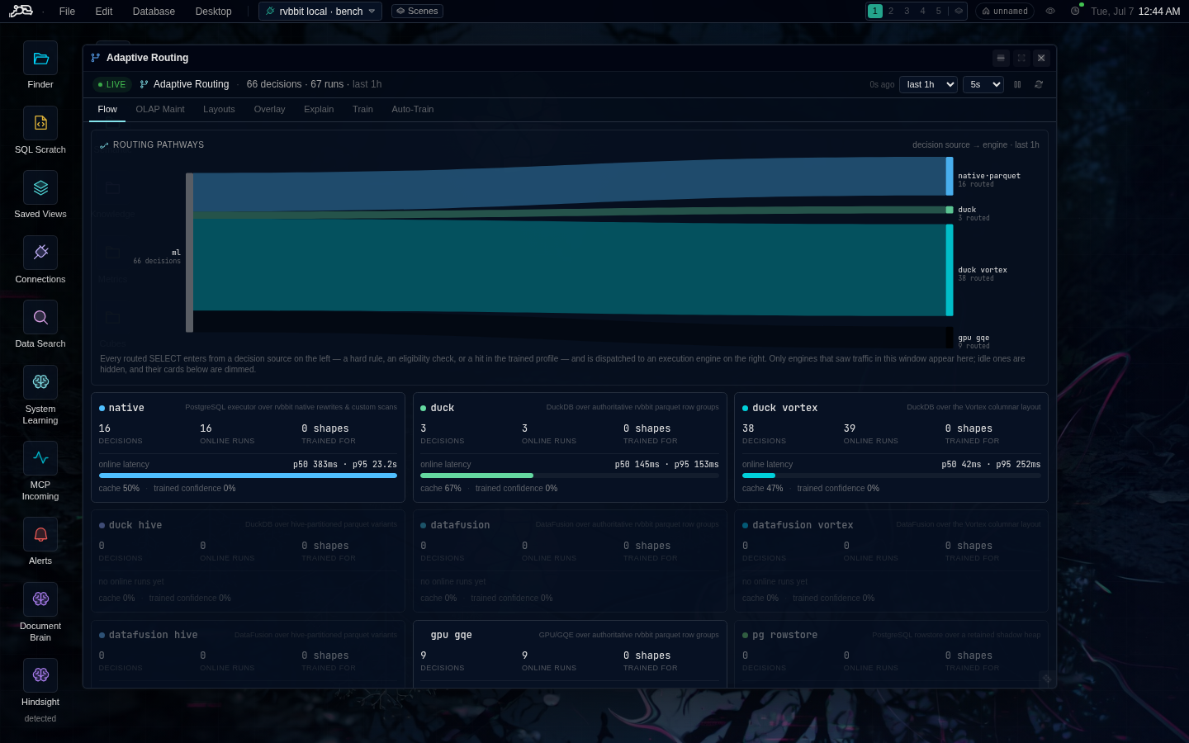Select desktop 1 in the switcher
Image resolution: width=1189 pixels, height=743 pixels.
[875, 11]
